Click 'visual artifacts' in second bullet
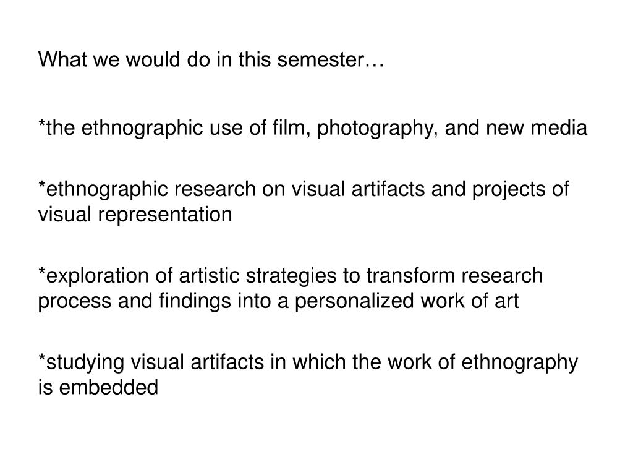 click(x=358, y=189)
